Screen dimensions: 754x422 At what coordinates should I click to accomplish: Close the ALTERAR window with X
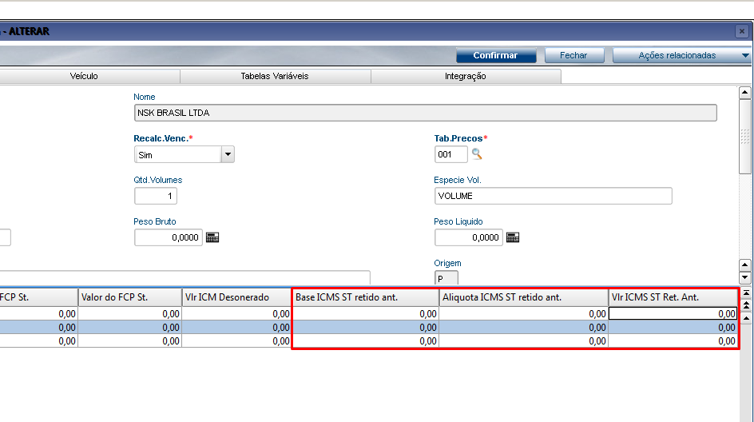[742, 31]
